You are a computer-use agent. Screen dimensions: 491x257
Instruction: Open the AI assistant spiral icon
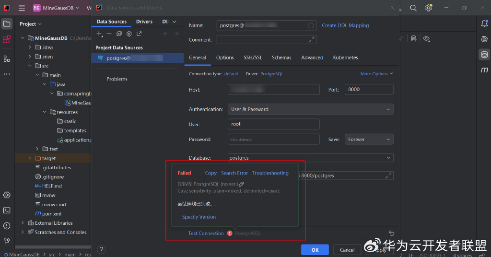click(484, 39)
